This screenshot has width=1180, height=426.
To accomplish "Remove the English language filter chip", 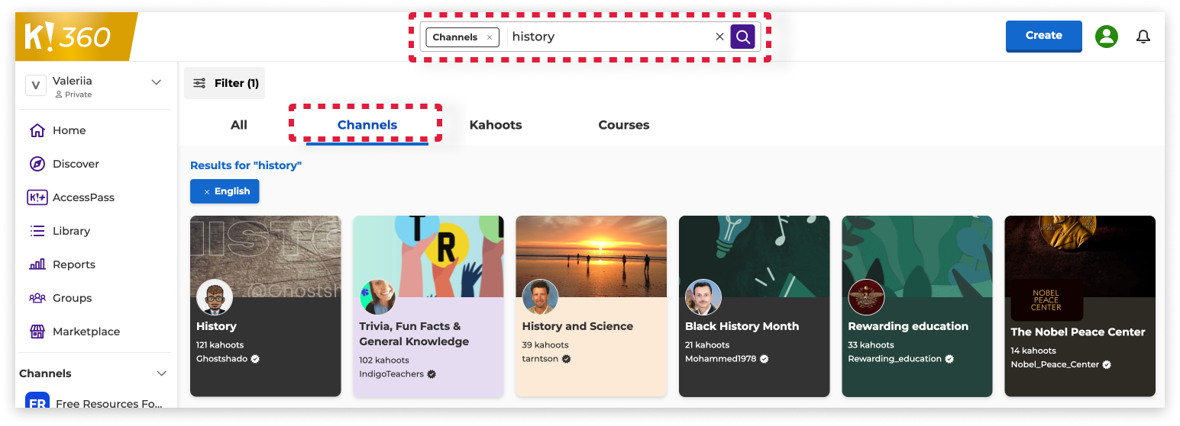I will click(207, 192).
